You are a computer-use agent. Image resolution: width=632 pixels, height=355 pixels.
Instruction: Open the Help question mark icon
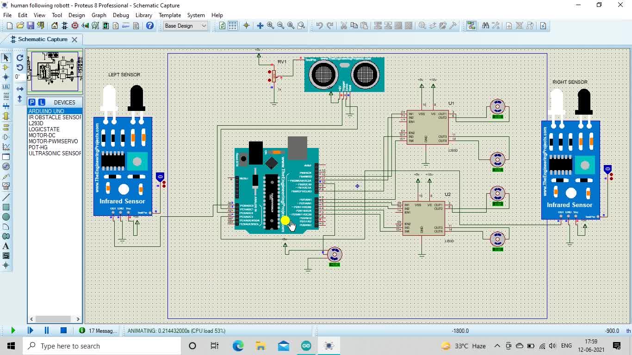(150, 26)
